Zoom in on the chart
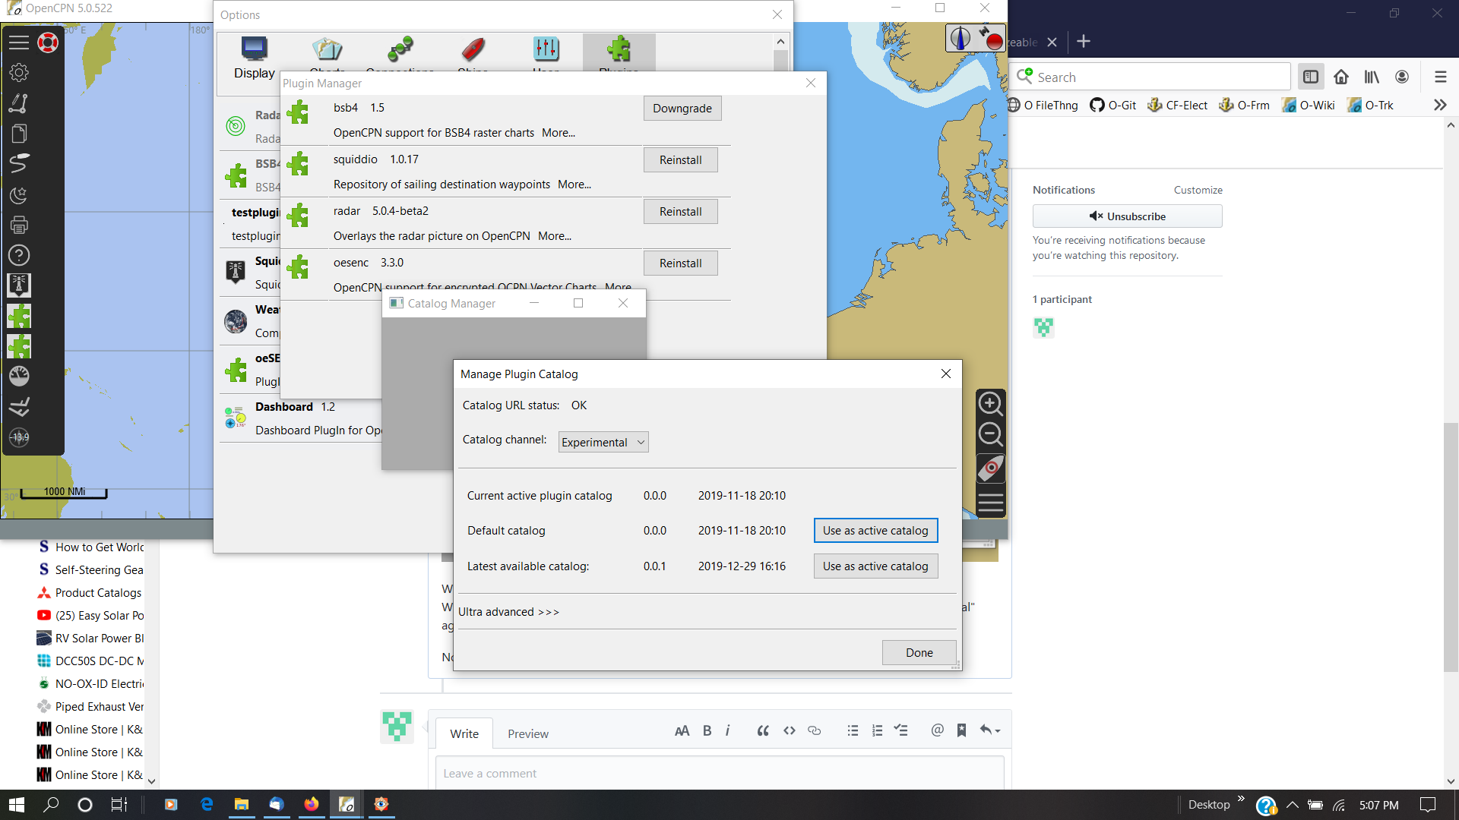Screen dimensions: 1459x820 (x=990, y=403)
